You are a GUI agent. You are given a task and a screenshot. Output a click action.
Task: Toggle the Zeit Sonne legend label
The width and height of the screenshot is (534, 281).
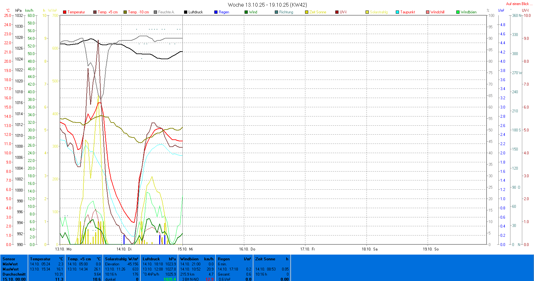tap(317, 12)
